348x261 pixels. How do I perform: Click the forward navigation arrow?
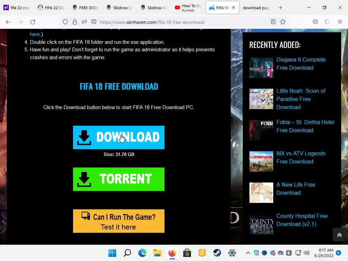click(x=20, y=22)
